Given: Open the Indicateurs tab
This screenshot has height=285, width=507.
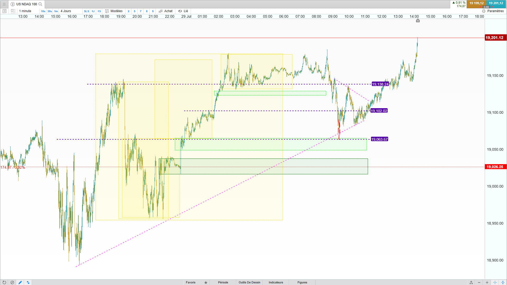Looking at the screenshot, I should (276, 282).
